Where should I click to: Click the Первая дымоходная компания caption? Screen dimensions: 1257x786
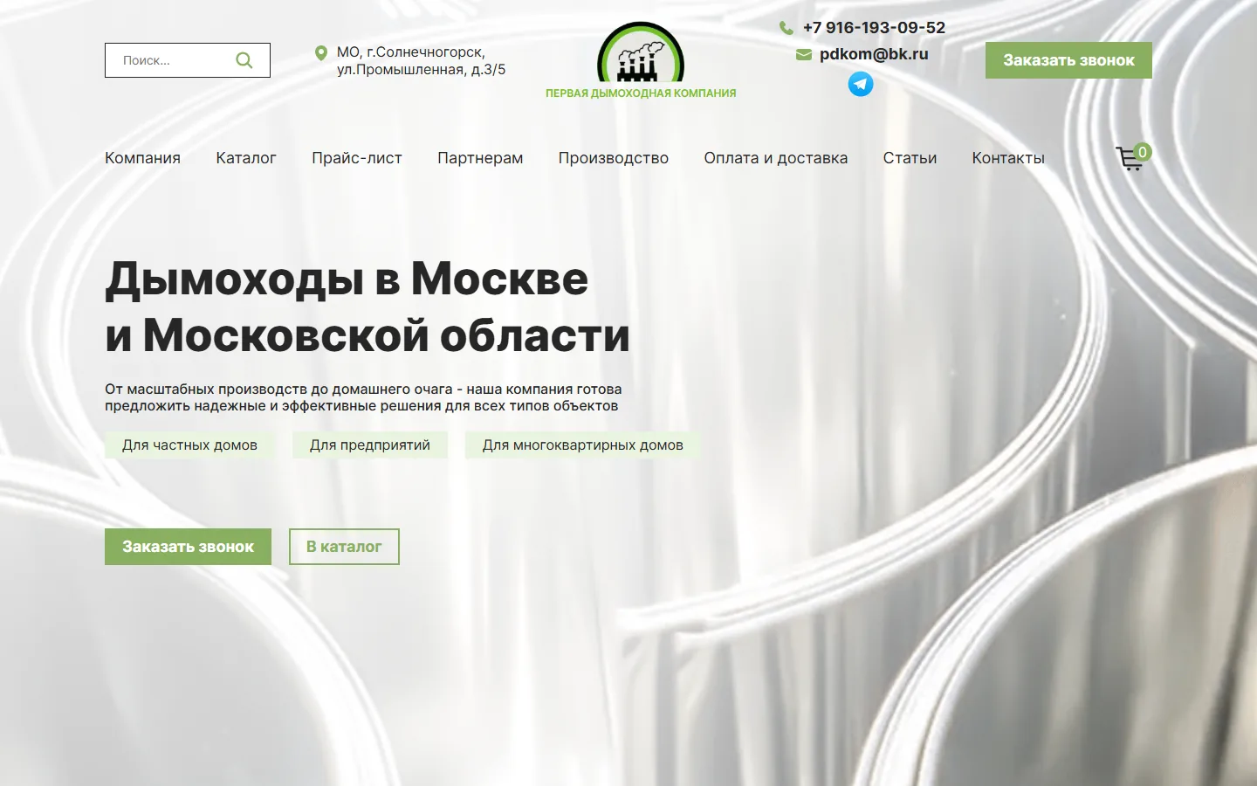coord(641,93)
